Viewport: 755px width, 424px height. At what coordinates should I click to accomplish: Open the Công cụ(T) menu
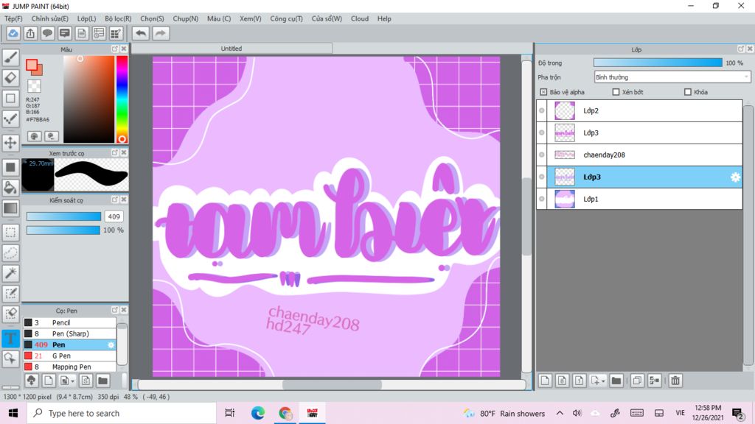[x=286, y=18]
